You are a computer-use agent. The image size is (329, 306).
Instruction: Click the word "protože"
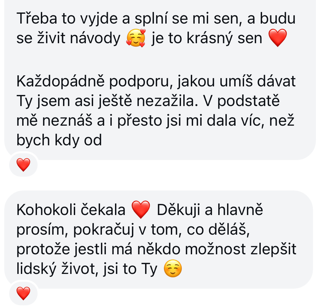point(43,249)
